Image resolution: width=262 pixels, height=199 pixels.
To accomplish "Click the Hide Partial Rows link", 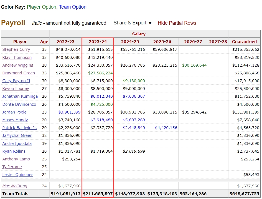I will point(177,23).
